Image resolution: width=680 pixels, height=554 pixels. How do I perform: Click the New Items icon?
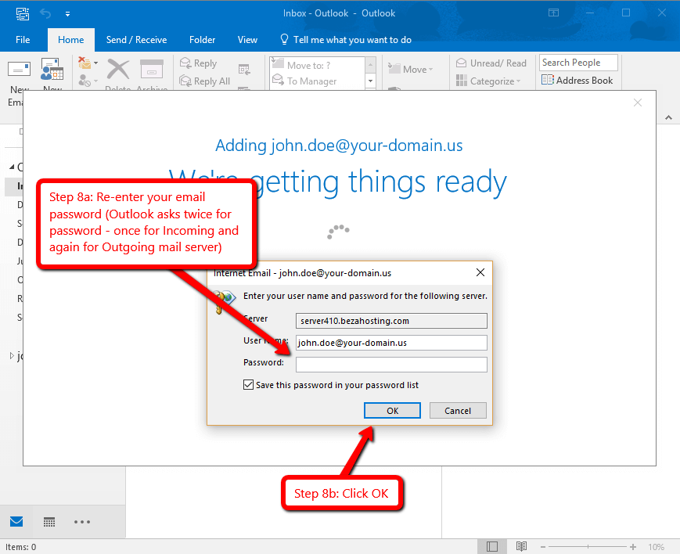coord(52,69)
